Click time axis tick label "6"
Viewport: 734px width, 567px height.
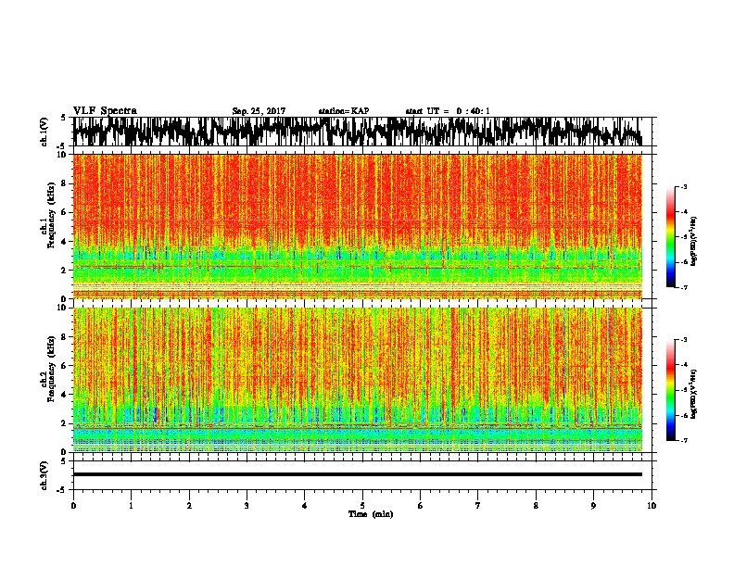[x=421, y=506]
